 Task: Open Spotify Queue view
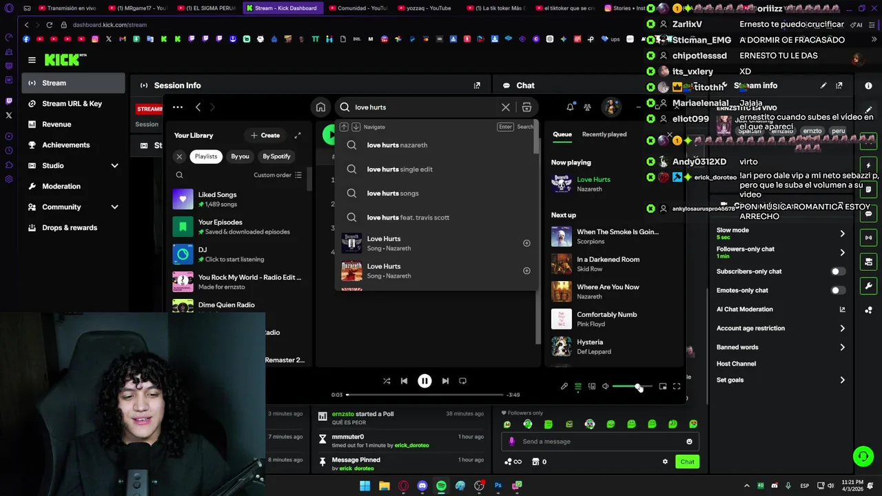pyautogui.click(x=578, y=386)
